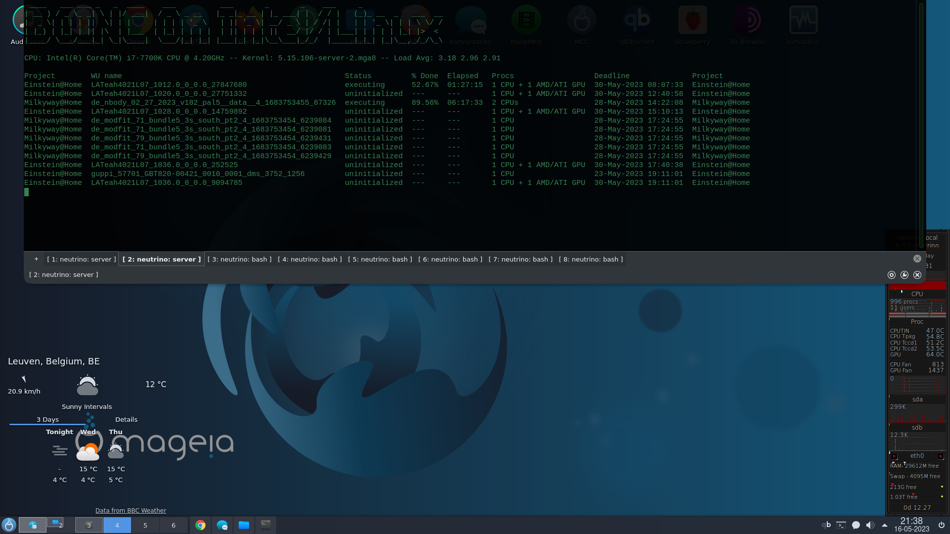Switch to tab 5: neutrino: bash
Screen dimensions: 950x534
(x=380, y=259)
